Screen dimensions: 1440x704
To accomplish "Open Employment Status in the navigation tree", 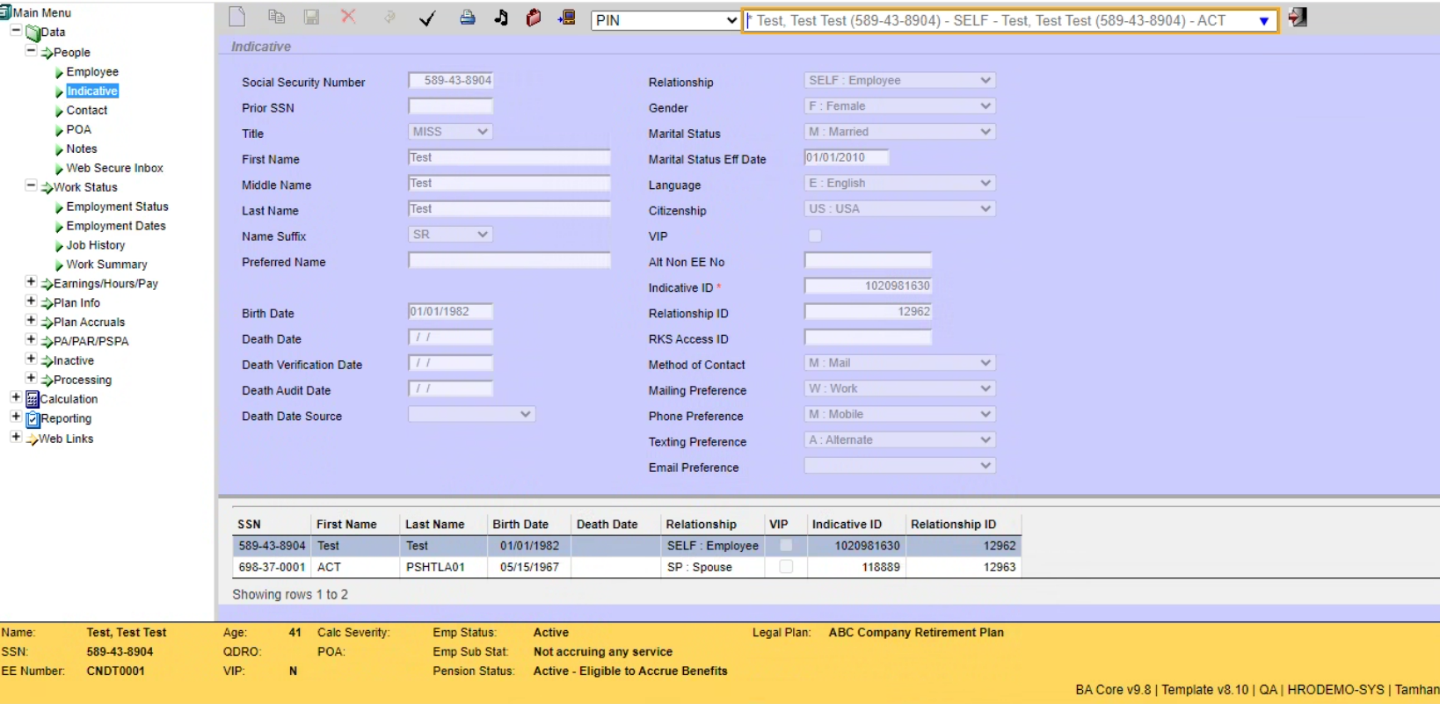I will (x=117, y=207).
